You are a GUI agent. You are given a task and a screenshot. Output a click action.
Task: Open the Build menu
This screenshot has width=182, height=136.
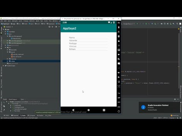pyautogui.click(x=38, y=21)
